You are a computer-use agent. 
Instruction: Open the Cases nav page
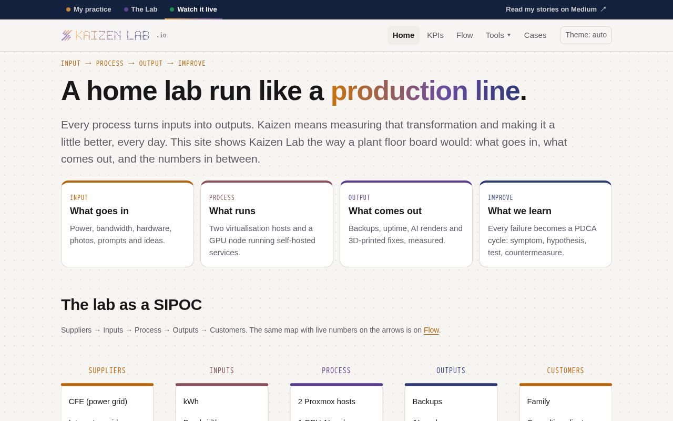tap(535, 35)
